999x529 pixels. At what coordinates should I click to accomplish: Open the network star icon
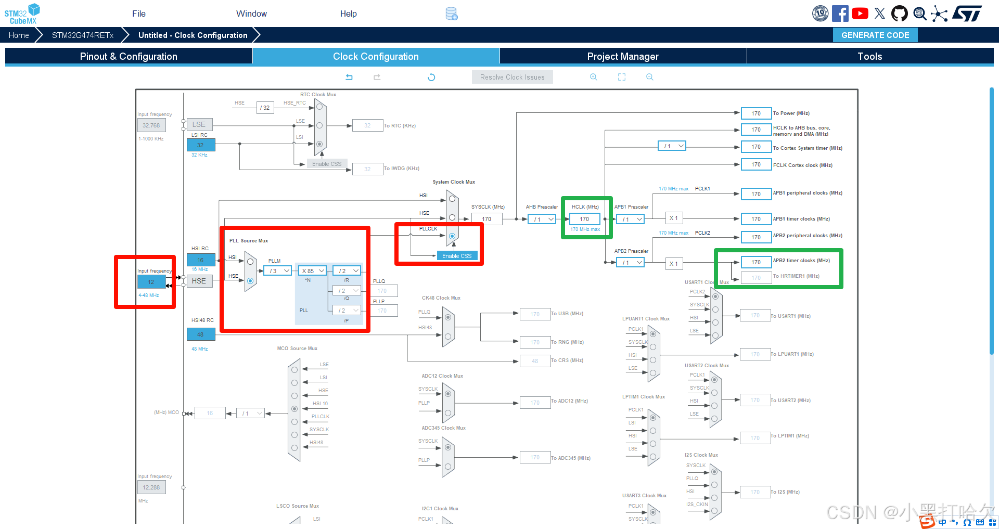coord(939,14)
